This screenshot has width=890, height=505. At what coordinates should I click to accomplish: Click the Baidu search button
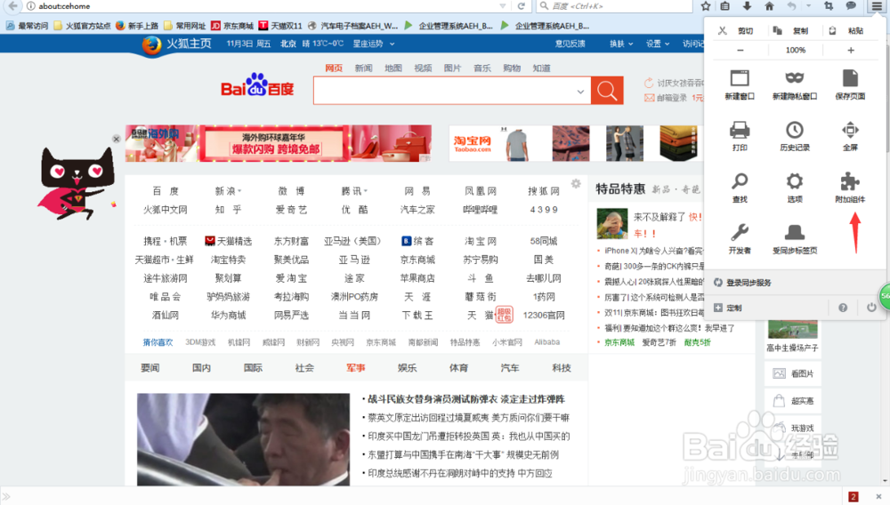(607, 91)
